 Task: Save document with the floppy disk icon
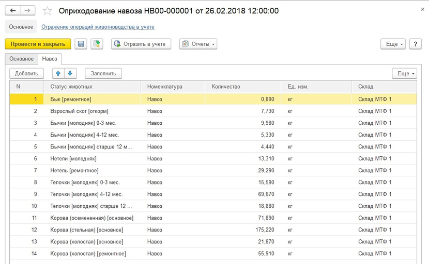tap(81, 44)
